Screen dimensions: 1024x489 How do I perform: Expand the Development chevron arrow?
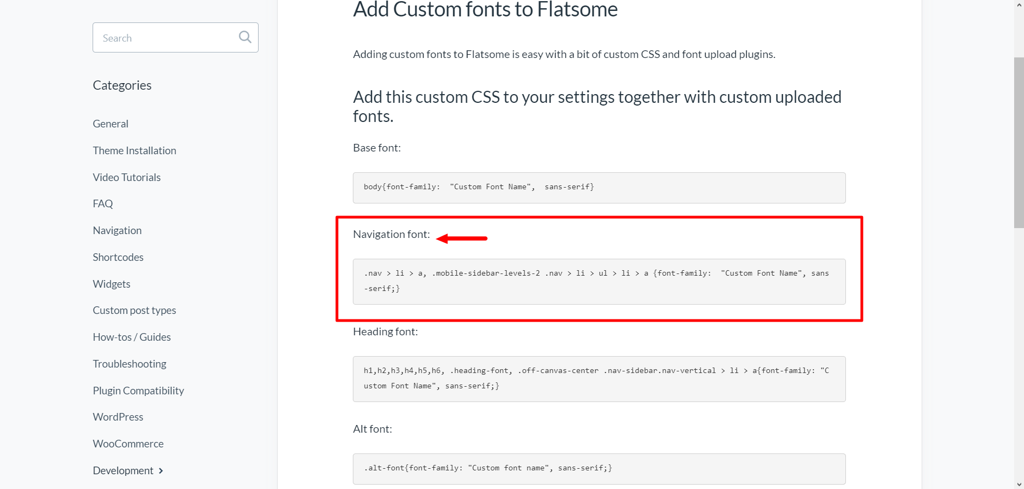(x=161, y=470)
